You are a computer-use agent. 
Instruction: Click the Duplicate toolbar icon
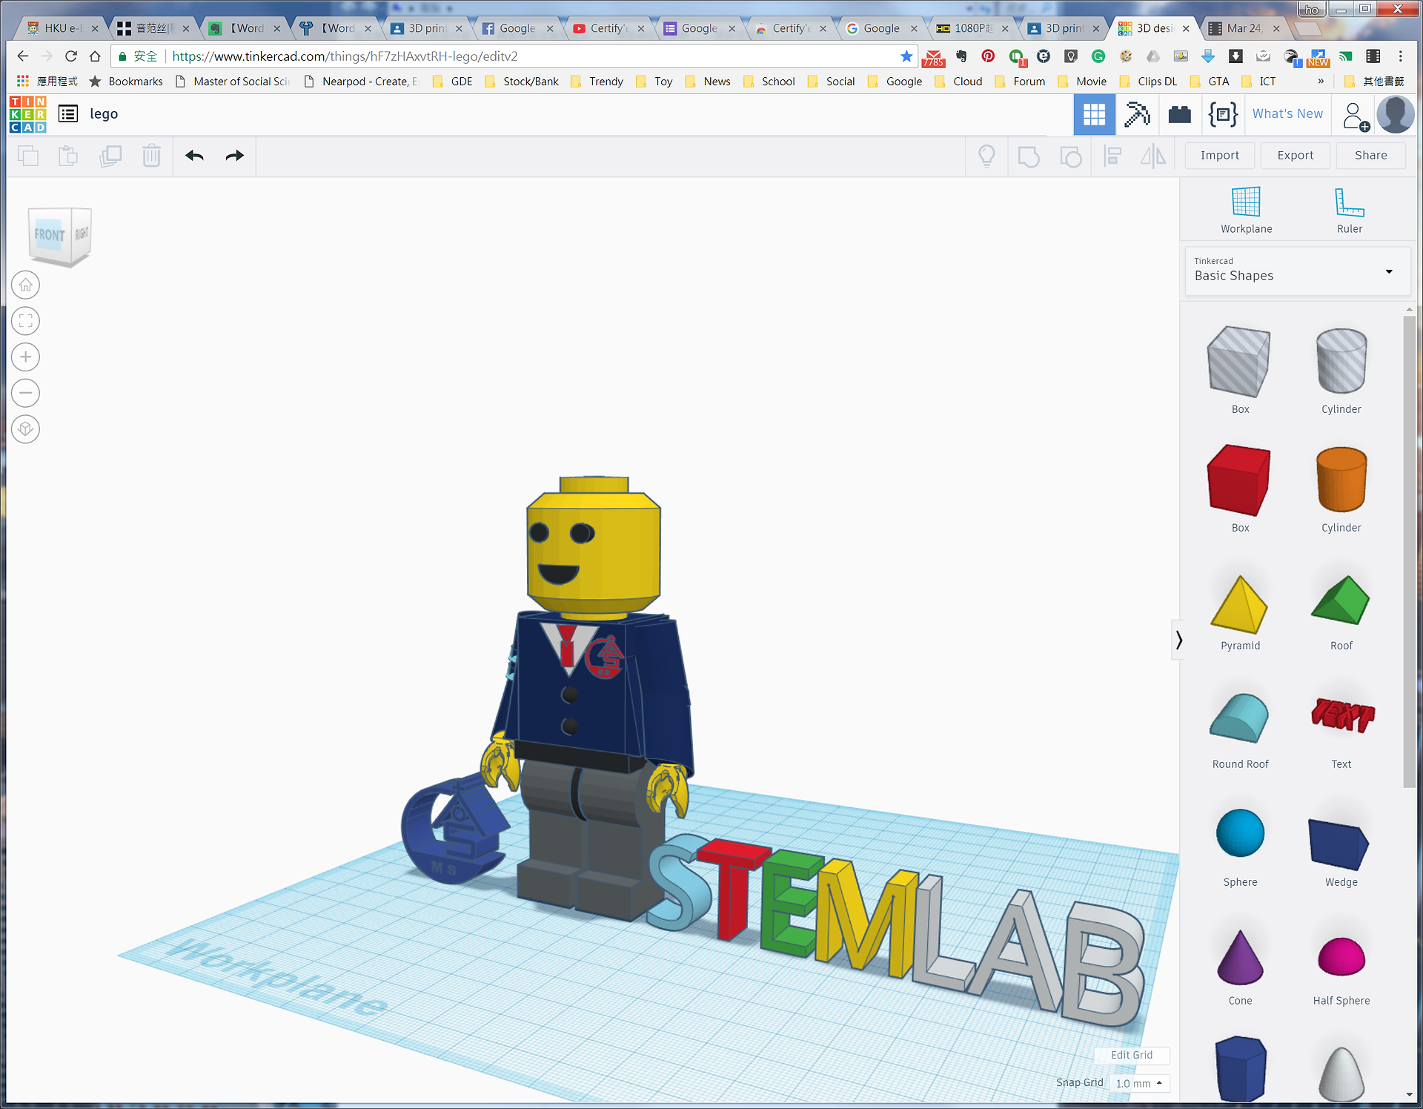(x=110, y=156)
